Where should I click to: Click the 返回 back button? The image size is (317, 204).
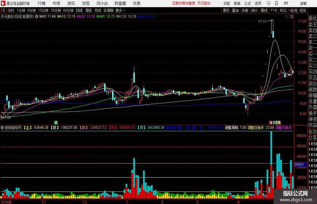tap(303, 10)
